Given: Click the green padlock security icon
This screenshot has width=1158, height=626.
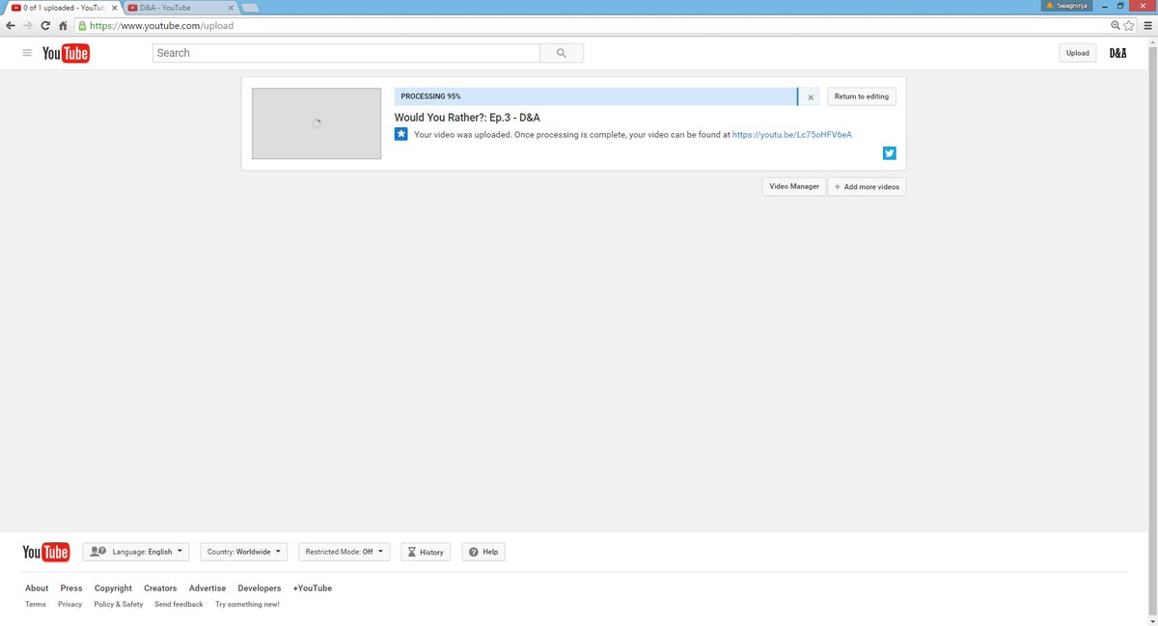Looking at the screenshot, I should pyautogui.click(x=82, y=25).
